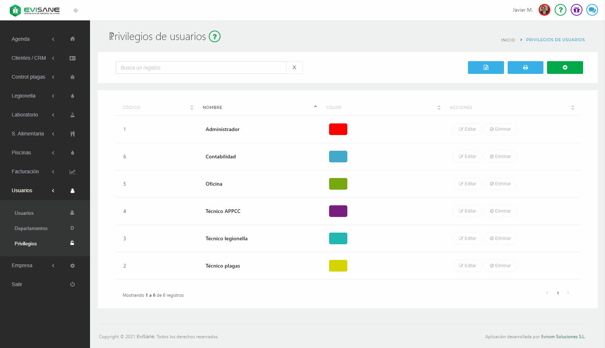
Task: Open the help icon beside page title
Action: point(215,37)
